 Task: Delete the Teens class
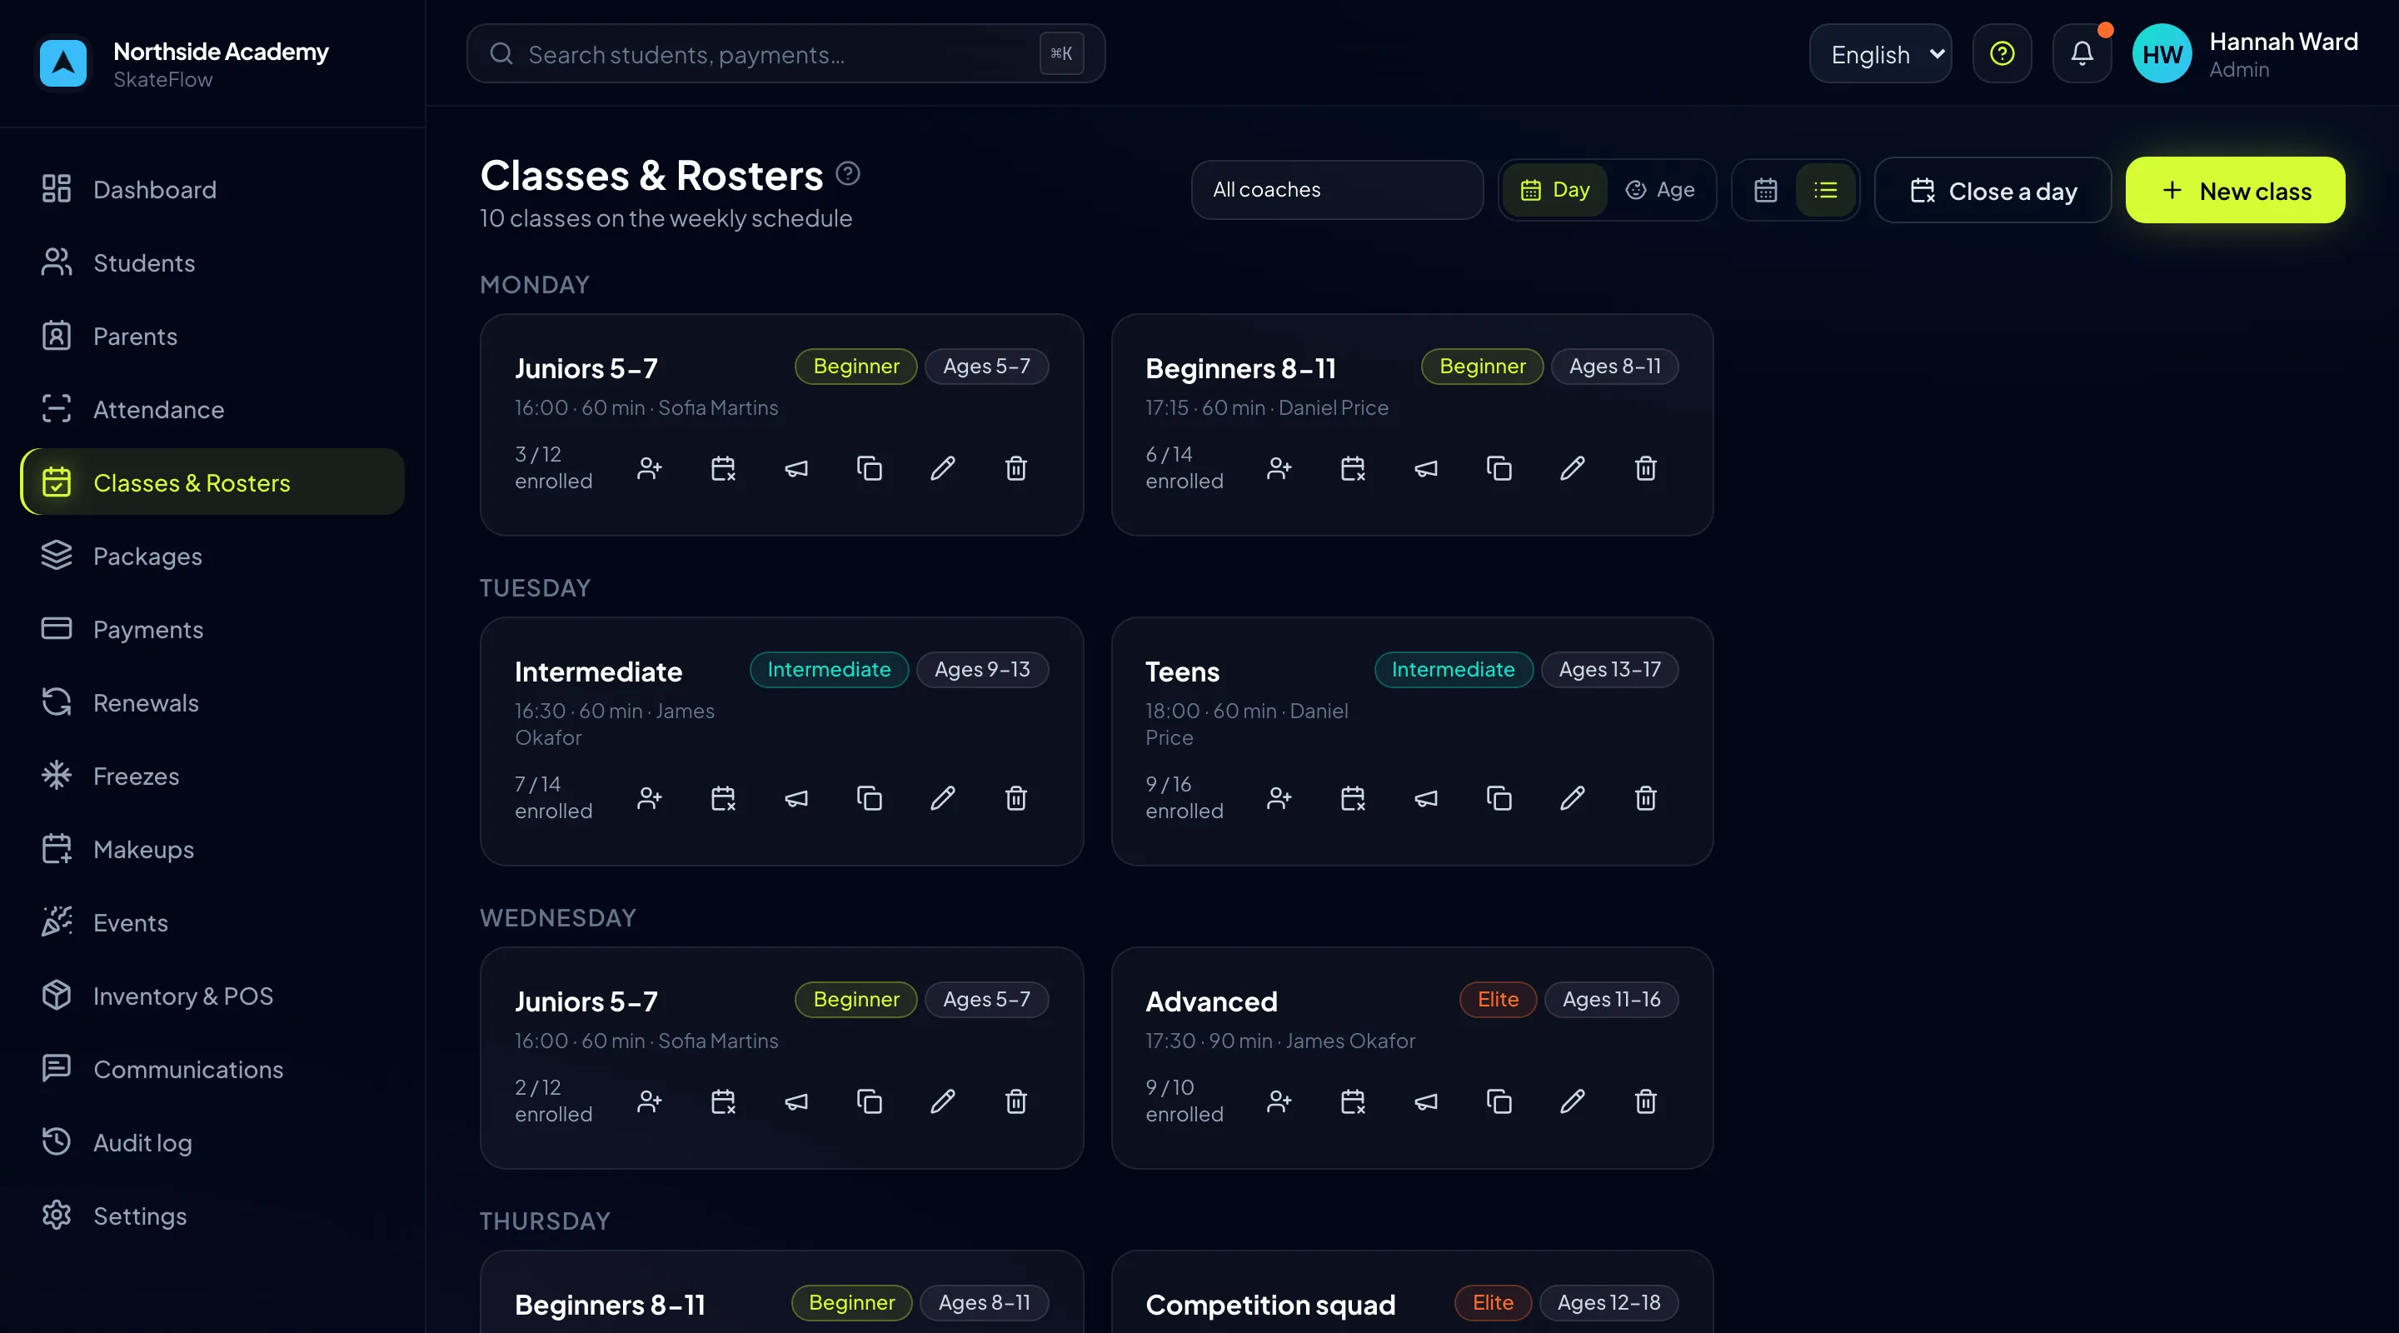click(x=1646, y=797)
